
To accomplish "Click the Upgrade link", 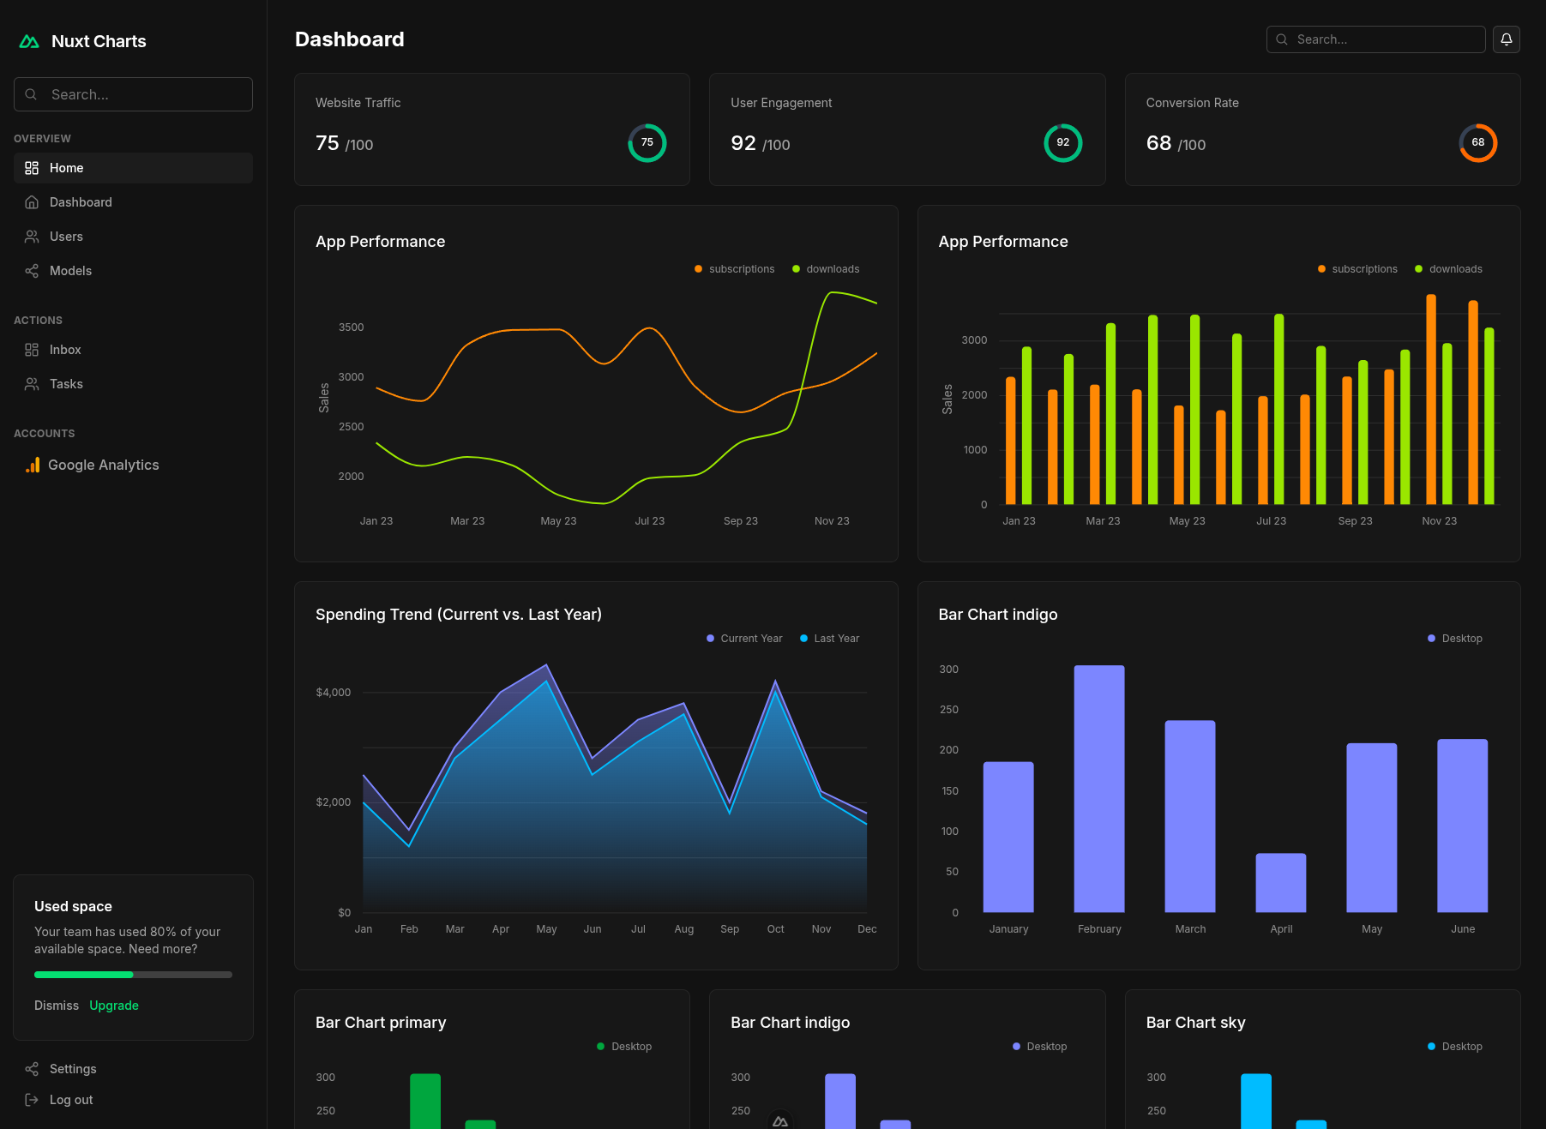I will coord(114,1006).
